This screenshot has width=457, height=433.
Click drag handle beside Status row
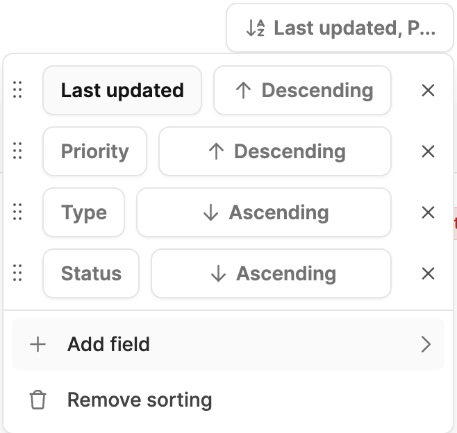(18, 273)
